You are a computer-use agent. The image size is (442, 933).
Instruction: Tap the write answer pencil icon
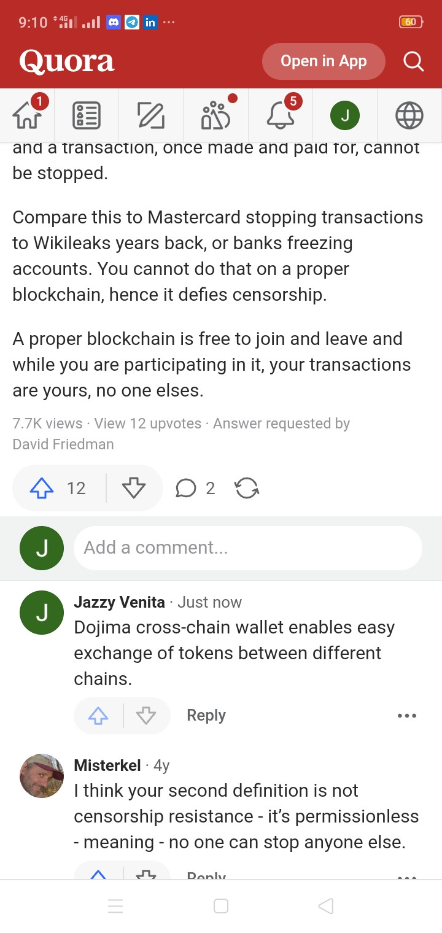[151, 115]
